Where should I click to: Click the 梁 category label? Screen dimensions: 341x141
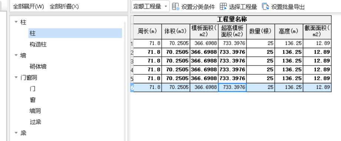(x=23, y=133)
